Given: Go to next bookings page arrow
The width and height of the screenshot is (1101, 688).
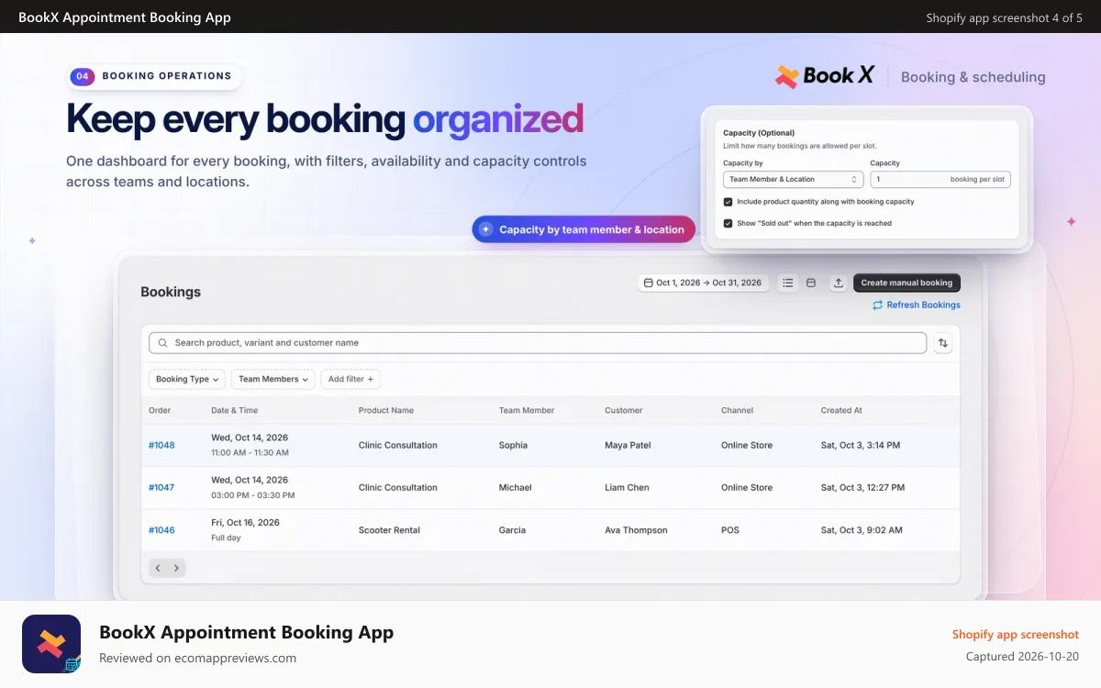Looking at the screenshot, I should (x=177, y=568).
